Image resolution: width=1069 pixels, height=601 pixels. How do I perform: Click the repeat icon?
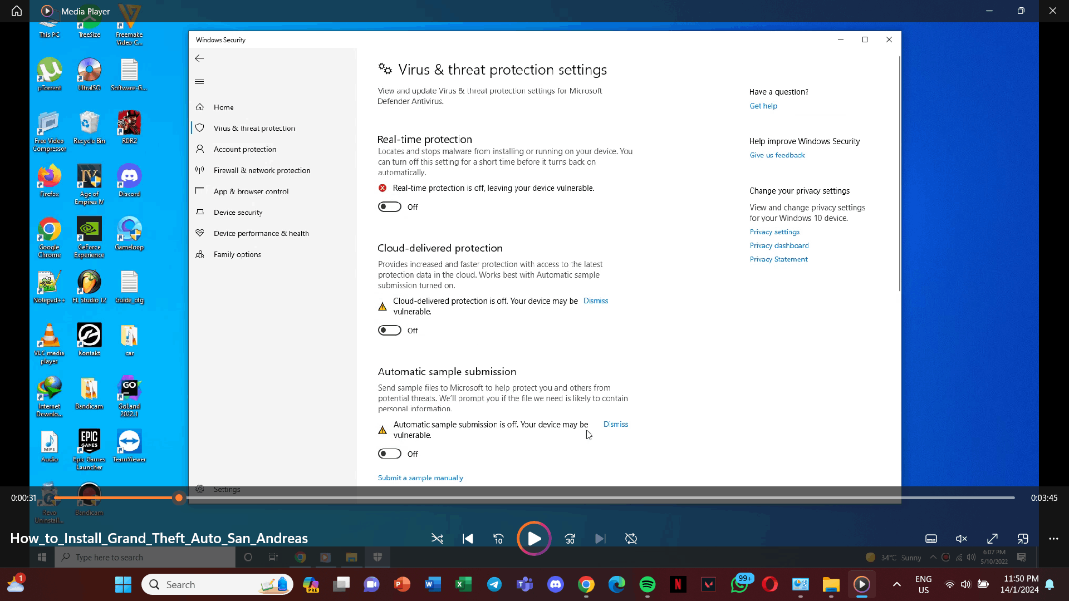click(x=631, y=539)
